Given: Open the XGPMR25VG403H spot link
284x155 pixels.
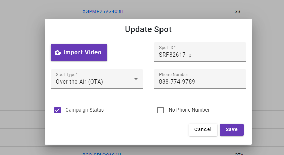Looking at the screenshot, I should pyautogui.click(x=103, y=11).
